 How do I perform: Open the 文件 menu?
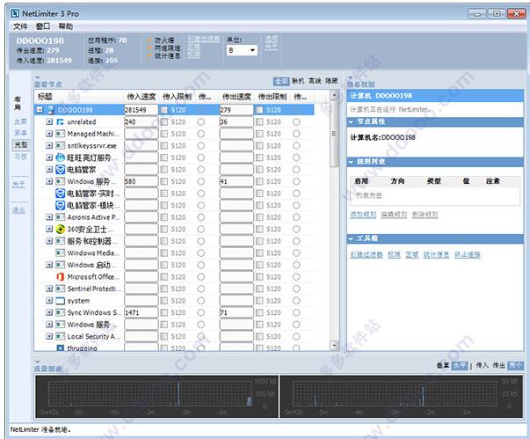coord(20,26)
